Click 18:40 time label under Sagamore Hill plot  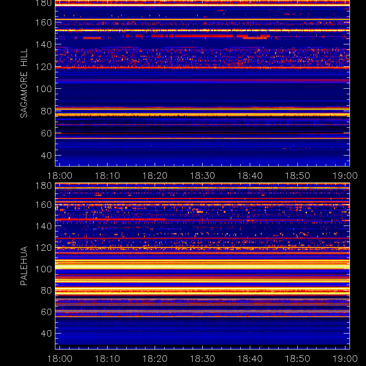250,176
